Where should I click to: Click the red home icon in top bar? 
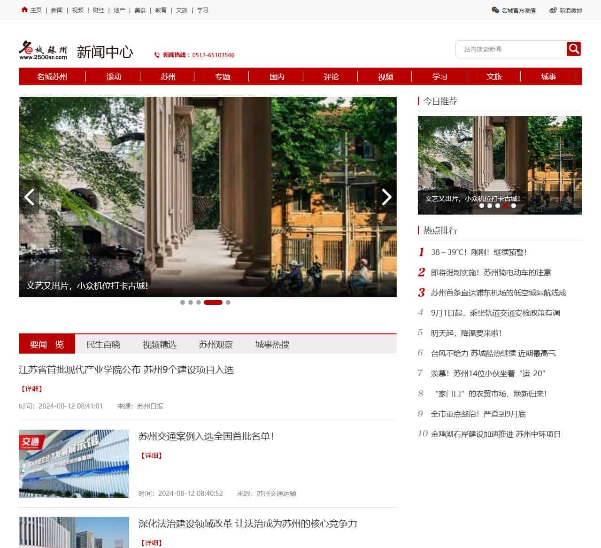[24, 9]
